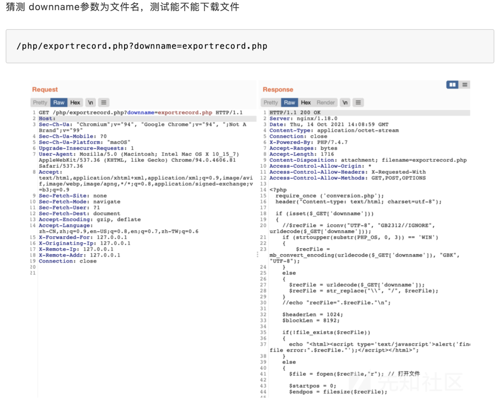
Task: Open Request panel hamburger options menu
Action: [x=104, y=103]
